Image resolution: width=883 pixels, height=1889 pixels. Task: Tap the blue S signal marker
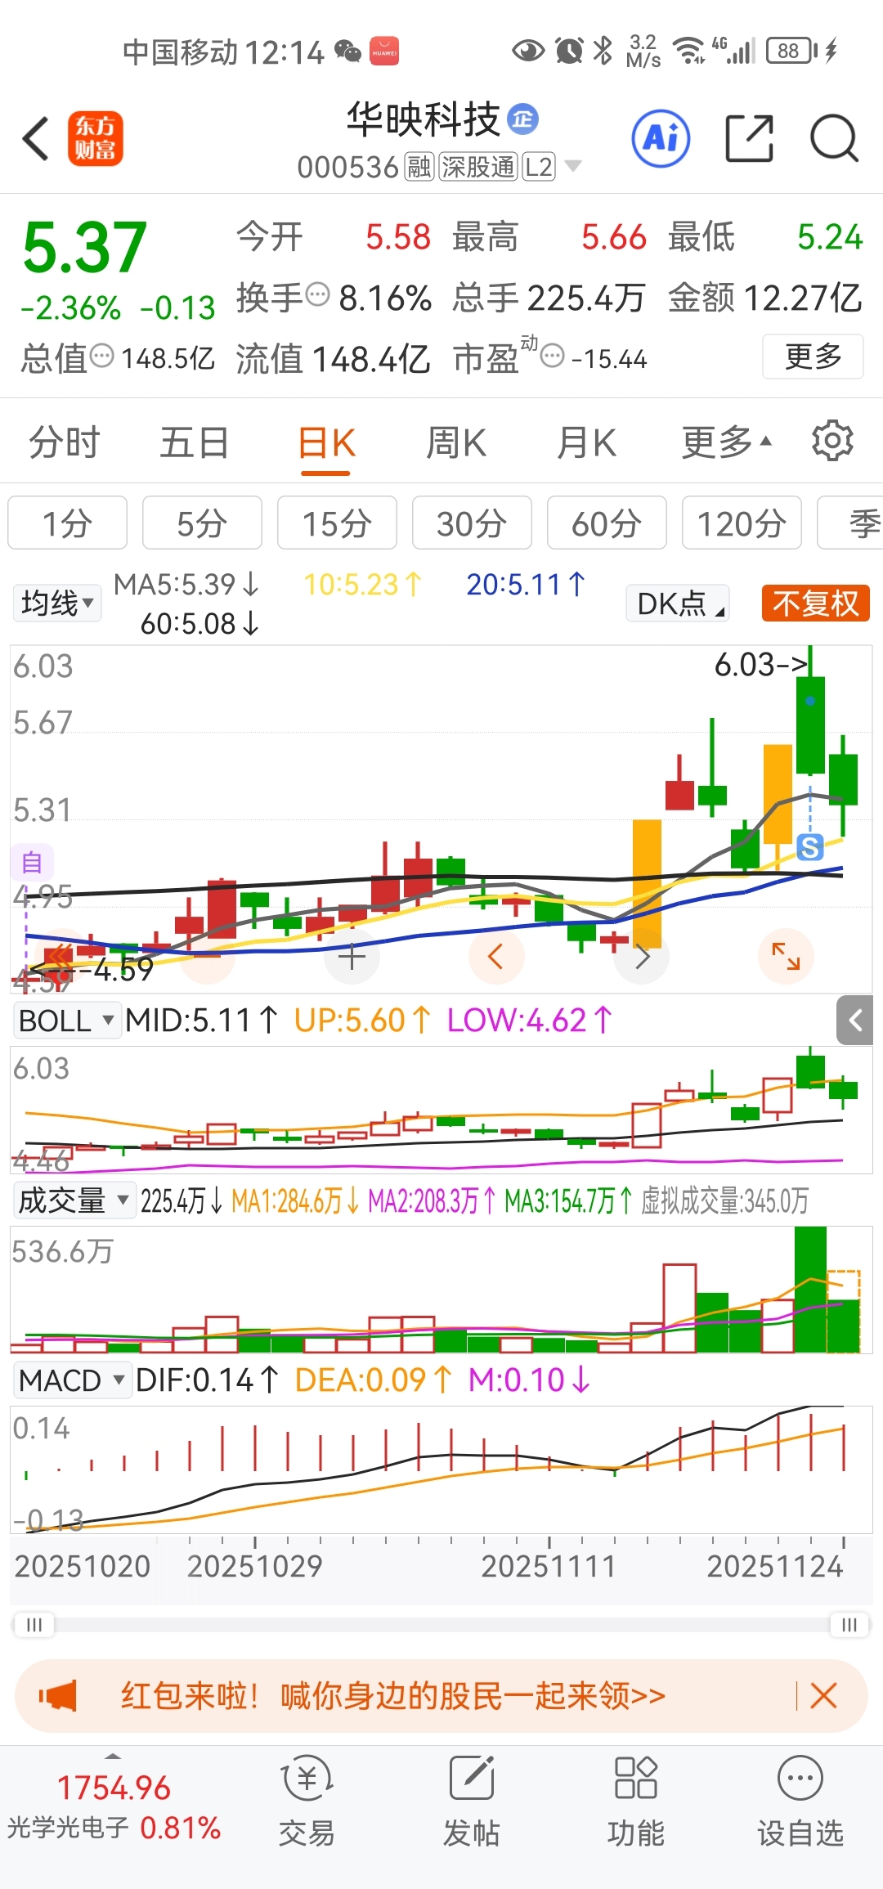point(810,847)
